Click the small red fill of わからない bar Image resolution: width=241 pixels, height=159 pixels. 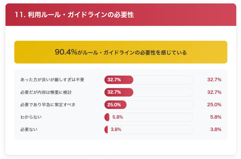click(107, 117)
